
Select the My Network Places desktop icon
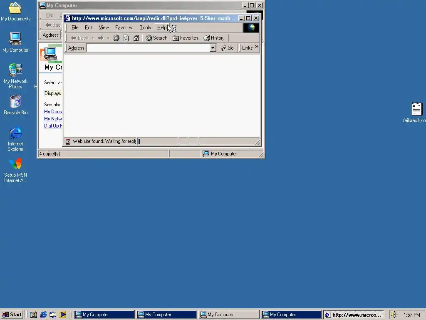pos(15,76)
